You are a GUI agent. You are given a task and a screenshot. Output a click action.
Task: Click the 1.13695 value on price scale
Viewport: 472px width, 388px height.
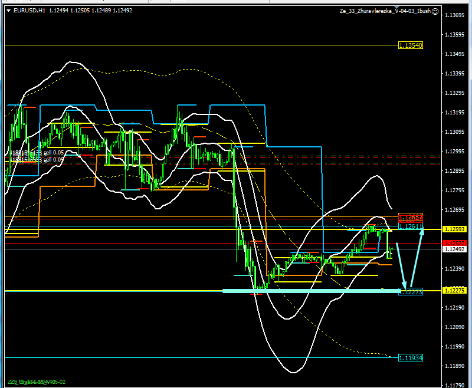[454, 15]
